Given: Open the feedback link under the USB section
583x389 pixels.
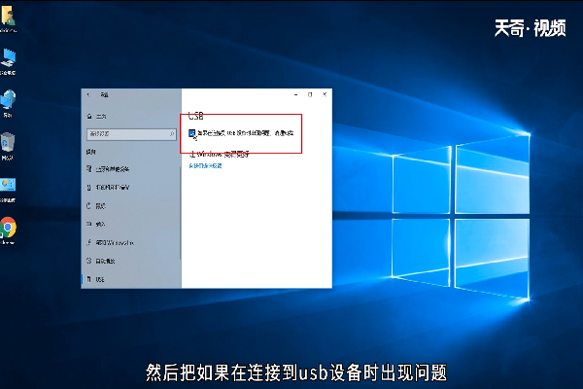Looking at the screenshot, I should (x=205, y=166).
